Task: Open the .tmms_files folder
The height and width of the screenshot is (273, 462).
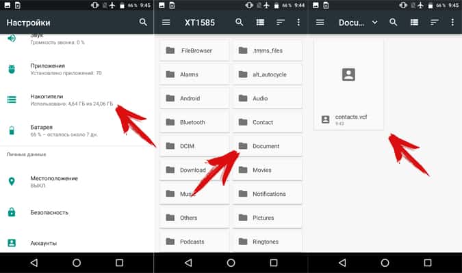Action: [x=267, y=51]
